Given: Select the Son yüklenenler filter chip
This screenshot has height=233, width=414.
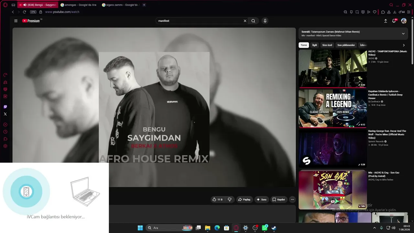Looking at the screenshot, I should 346,45.
